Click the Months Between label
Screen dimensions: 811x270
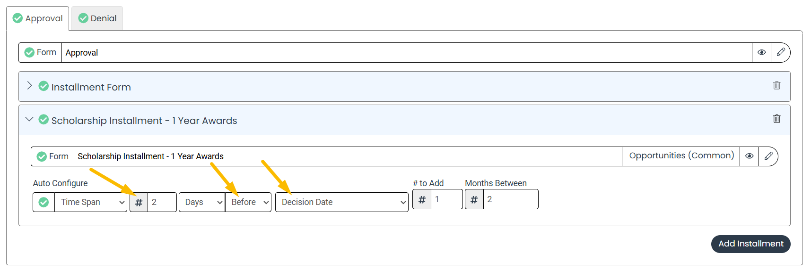click(x=496, y=183)
